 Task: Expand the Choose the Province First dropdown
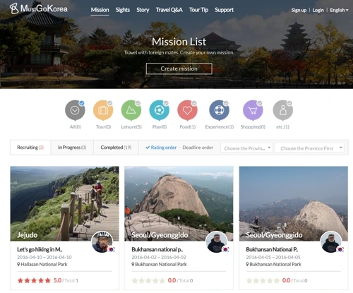[309, 148]
